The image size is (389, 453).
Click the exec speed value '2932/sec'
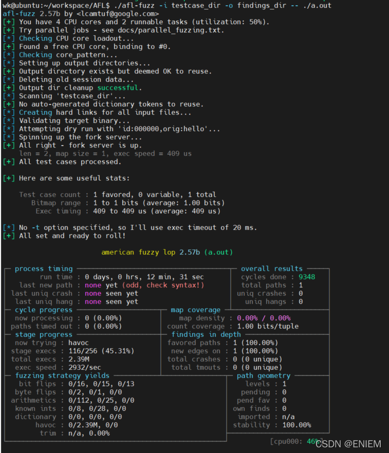tap(85, 368)
